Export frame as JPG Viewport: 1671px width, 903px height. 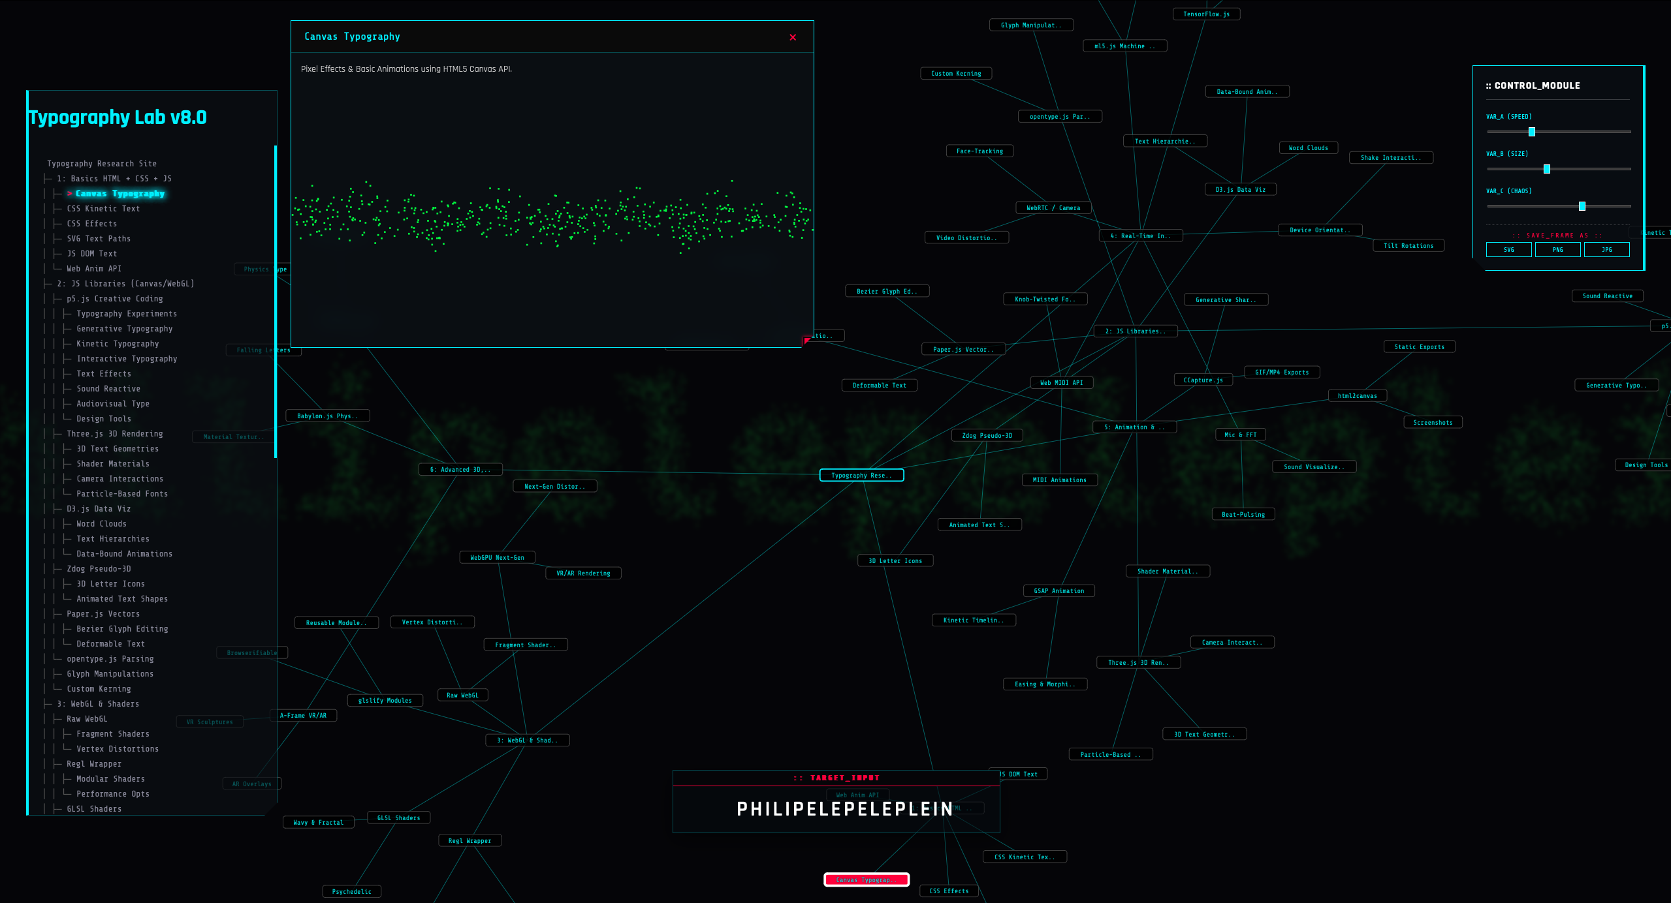coord(1606,250)
